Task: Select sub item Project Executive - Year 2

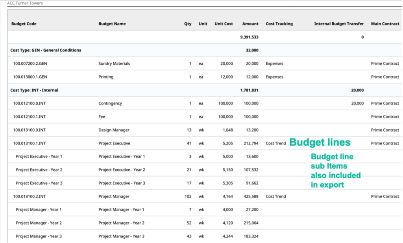Action: pyautogui.click(x=39, y=170)
